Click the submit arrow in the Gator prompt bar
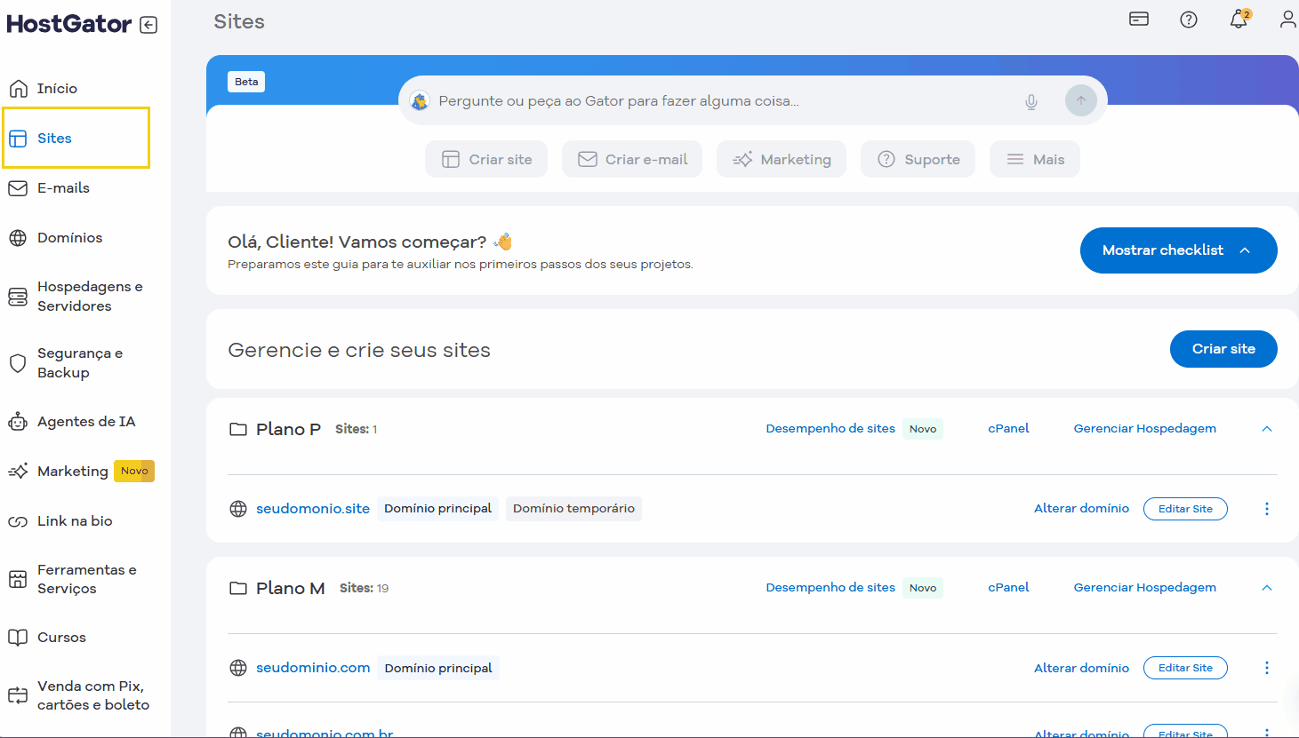 (1080, 100)
